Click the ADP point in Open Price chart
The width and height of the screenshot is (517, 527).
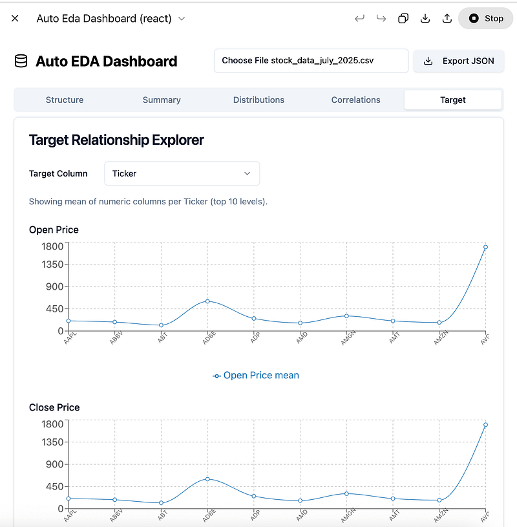click(254, 319)
